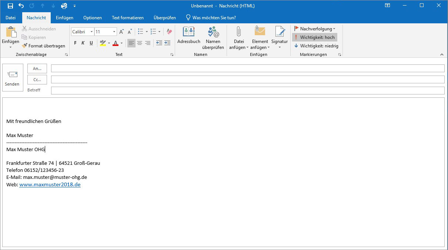This screenshot has width=448, height=250.
Task: Undo the last action
Action: tap(21, 6)
